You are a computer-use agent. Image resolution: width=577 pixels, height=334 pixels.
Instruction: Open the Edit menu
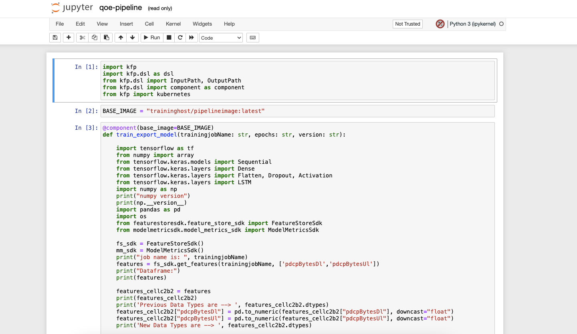coord(80,24)
